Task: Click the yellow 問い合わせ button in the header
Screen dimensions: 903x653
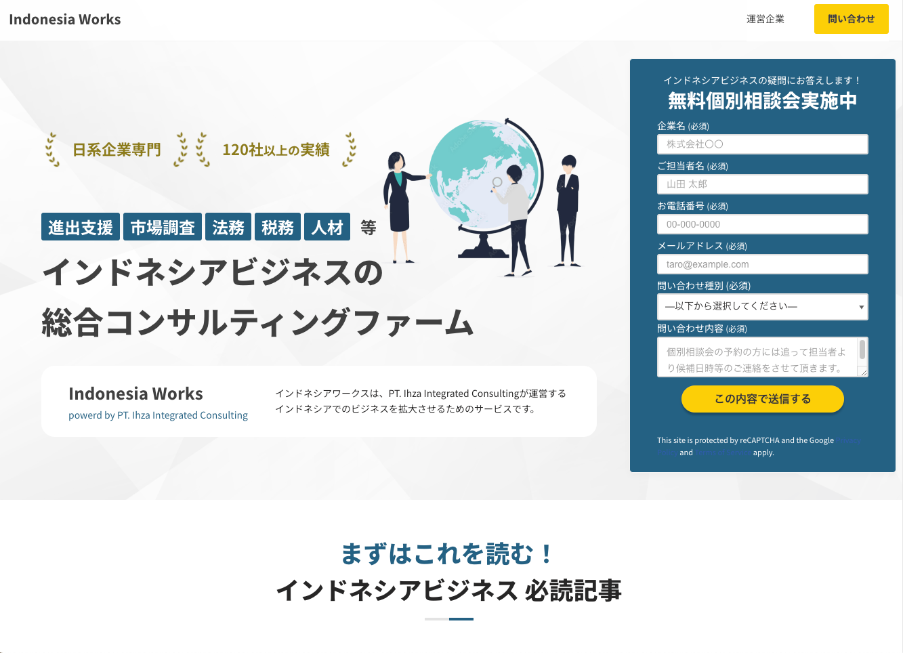Action: click(x=851, y=19)
